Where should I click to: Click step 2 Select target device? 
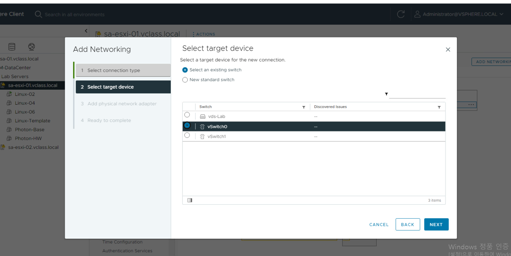coord(123,87)
